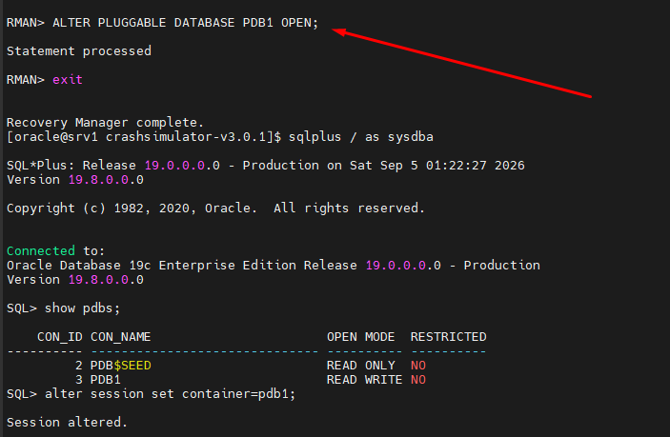Click the PDB$SEED container name
The height and width of the screenshot is (437, 670).
coord(120,366)
